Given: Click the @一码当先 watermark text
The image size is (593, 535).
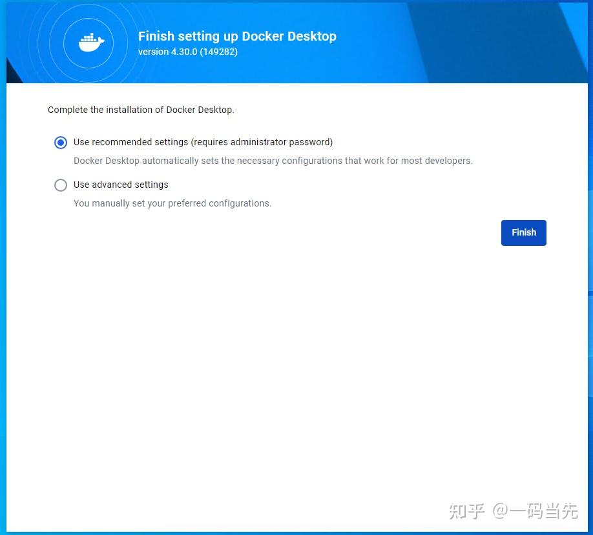Looking at the screenshot, I should click(x=535, y=511).
